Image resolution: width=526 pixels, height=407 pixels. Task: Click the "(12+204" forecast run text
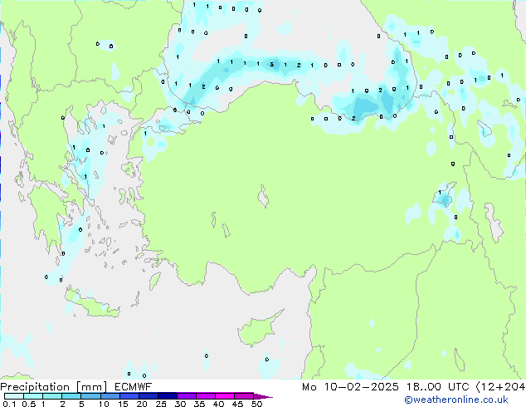(x=501, y=387)
